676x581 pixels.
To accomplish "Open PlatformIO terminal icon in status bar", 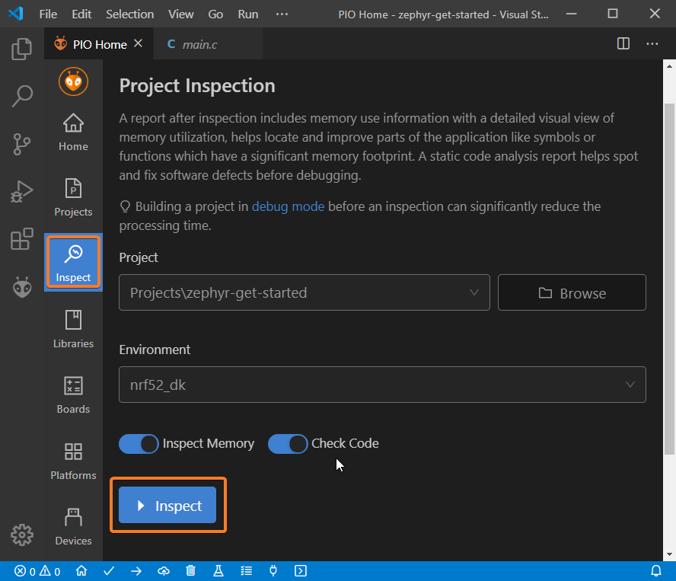I will click(301, 571).
